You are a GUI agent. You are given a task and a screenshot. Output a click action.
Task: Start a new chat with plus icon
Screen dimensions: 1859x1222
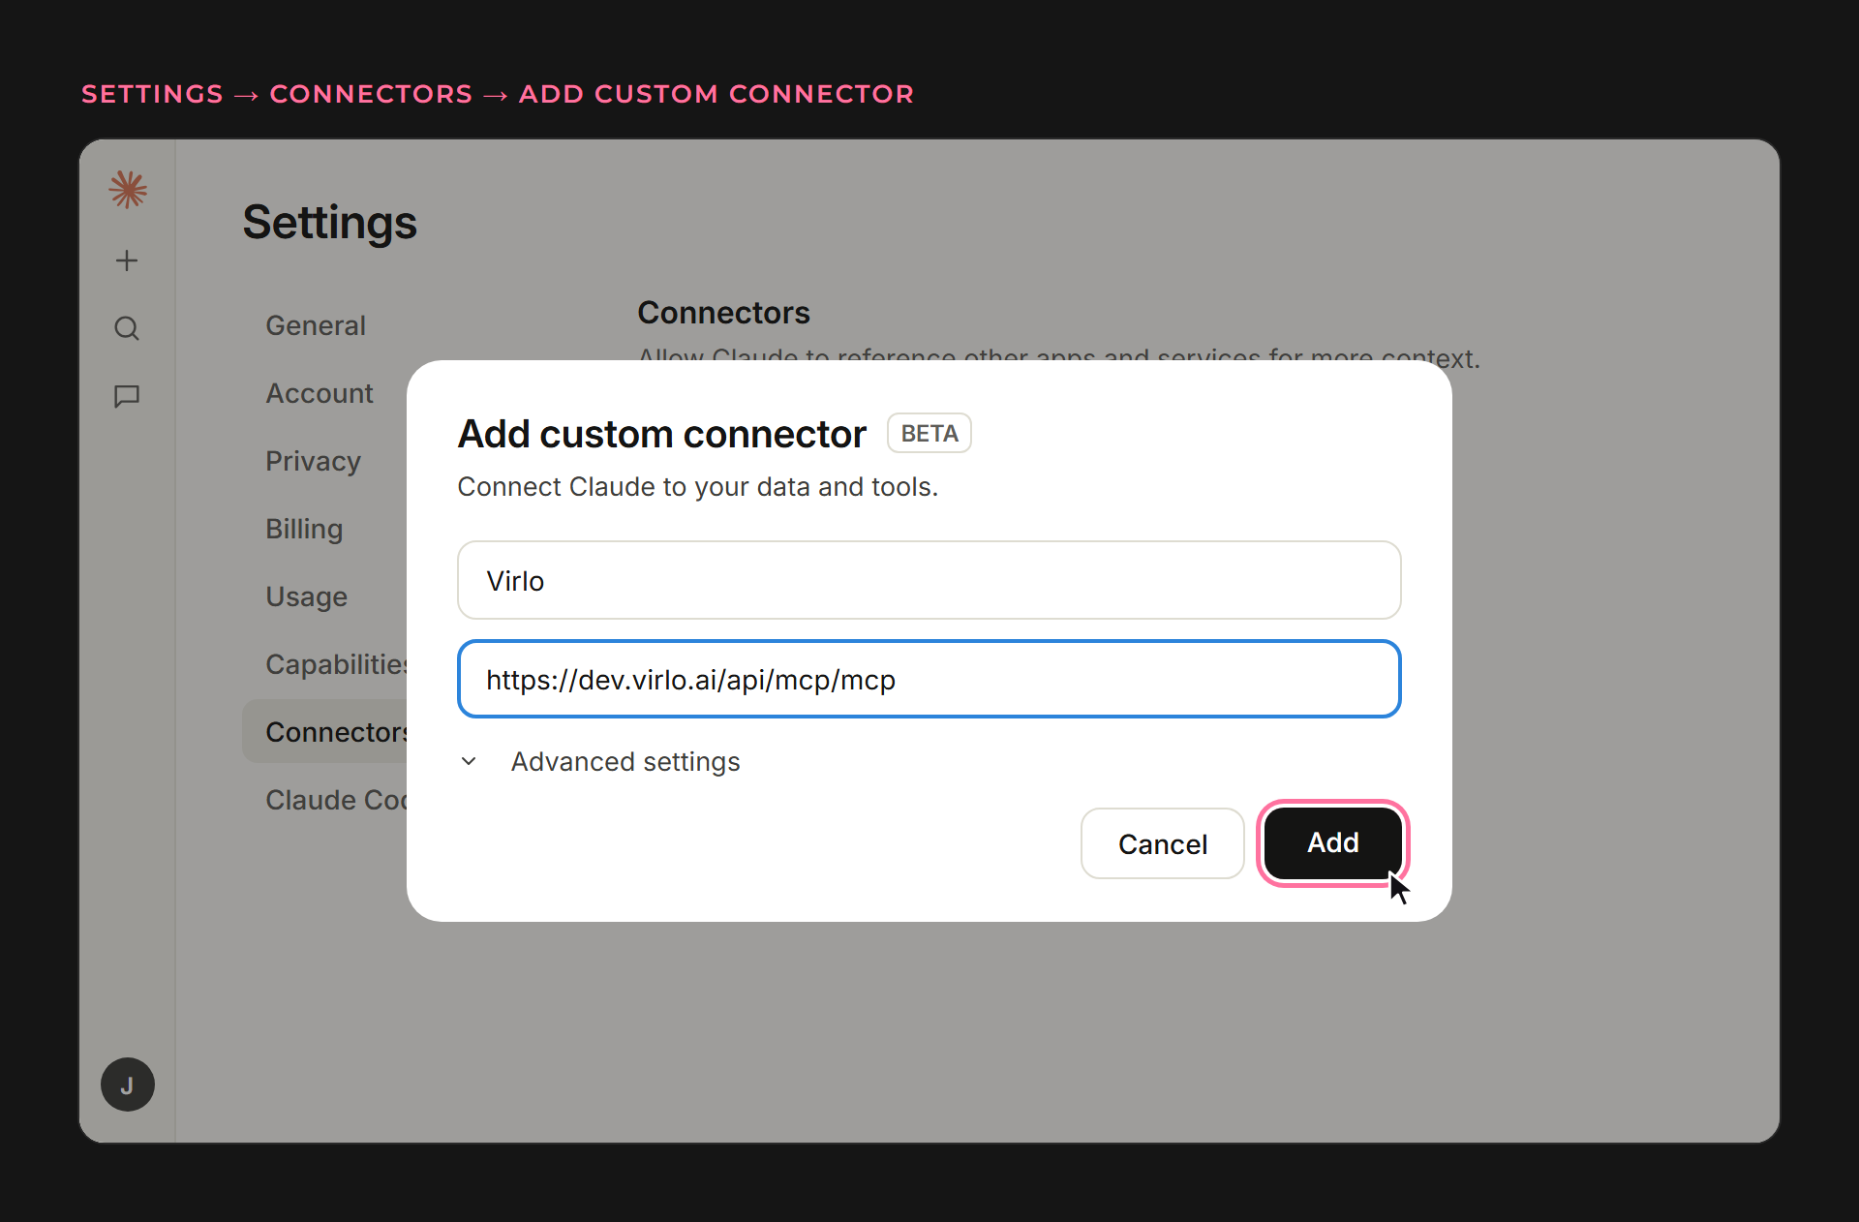pyautogui.click(x=127, y=260)
